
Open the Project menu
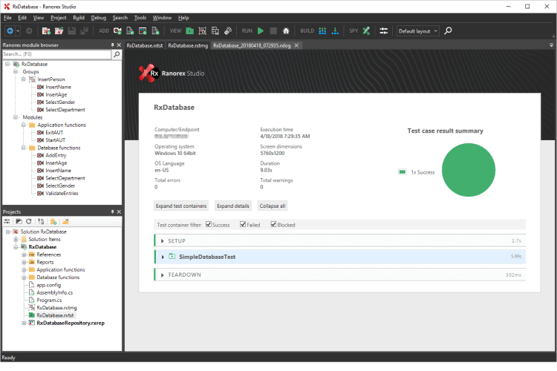pos(58,18)
